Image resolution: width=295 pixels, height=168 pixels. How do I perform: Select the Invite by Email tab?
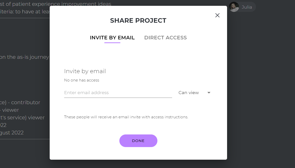click(112, 38)
